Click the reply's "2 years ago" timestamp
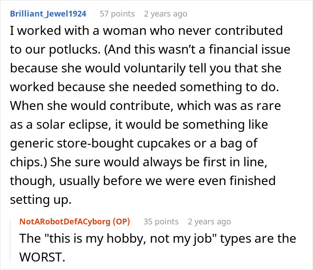Screen dimensions: 313x270 click(x=209, y=222)
